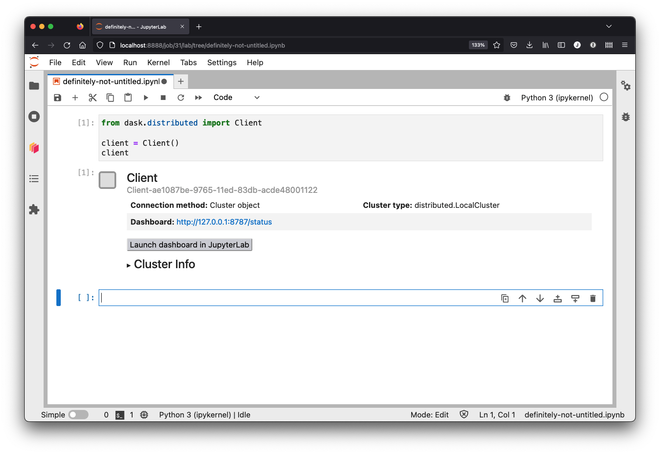Image resolution: width=660 pixels, height=454 pixels.
Task: Open the Help menu
Action: pyautogui.click(x=255, y=63)
